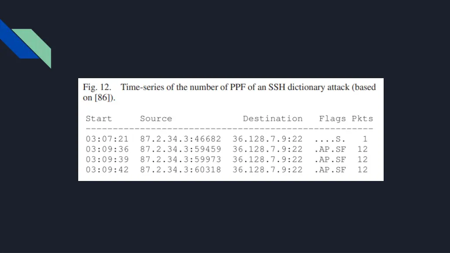Click the Pkts column header

point(363,119)
